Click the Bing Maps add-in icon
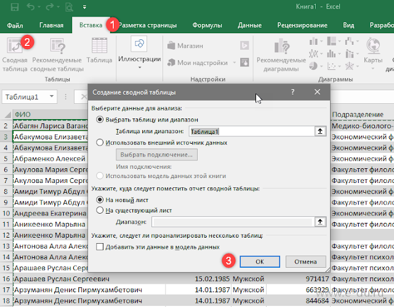The width and height of the screenshot is (394, 307). 244,45
